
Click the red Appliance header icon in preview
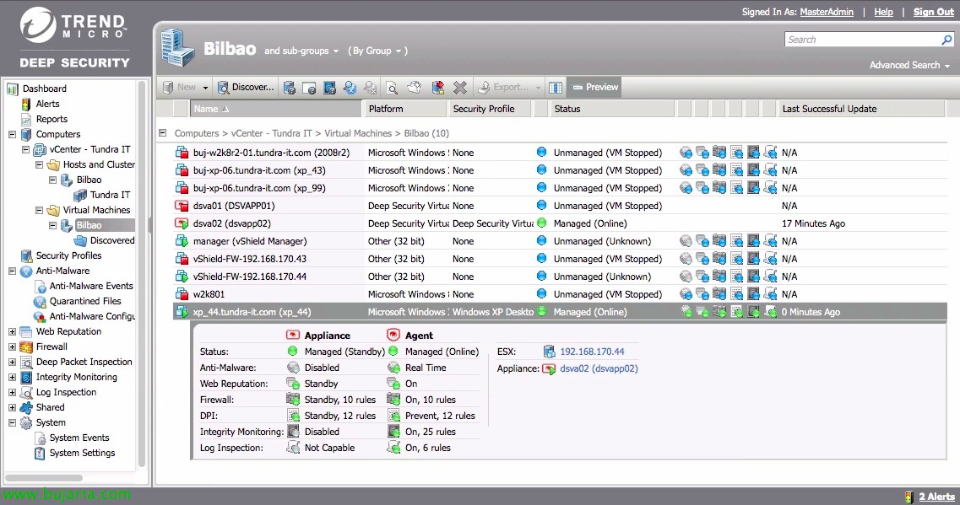pos(293,335)
